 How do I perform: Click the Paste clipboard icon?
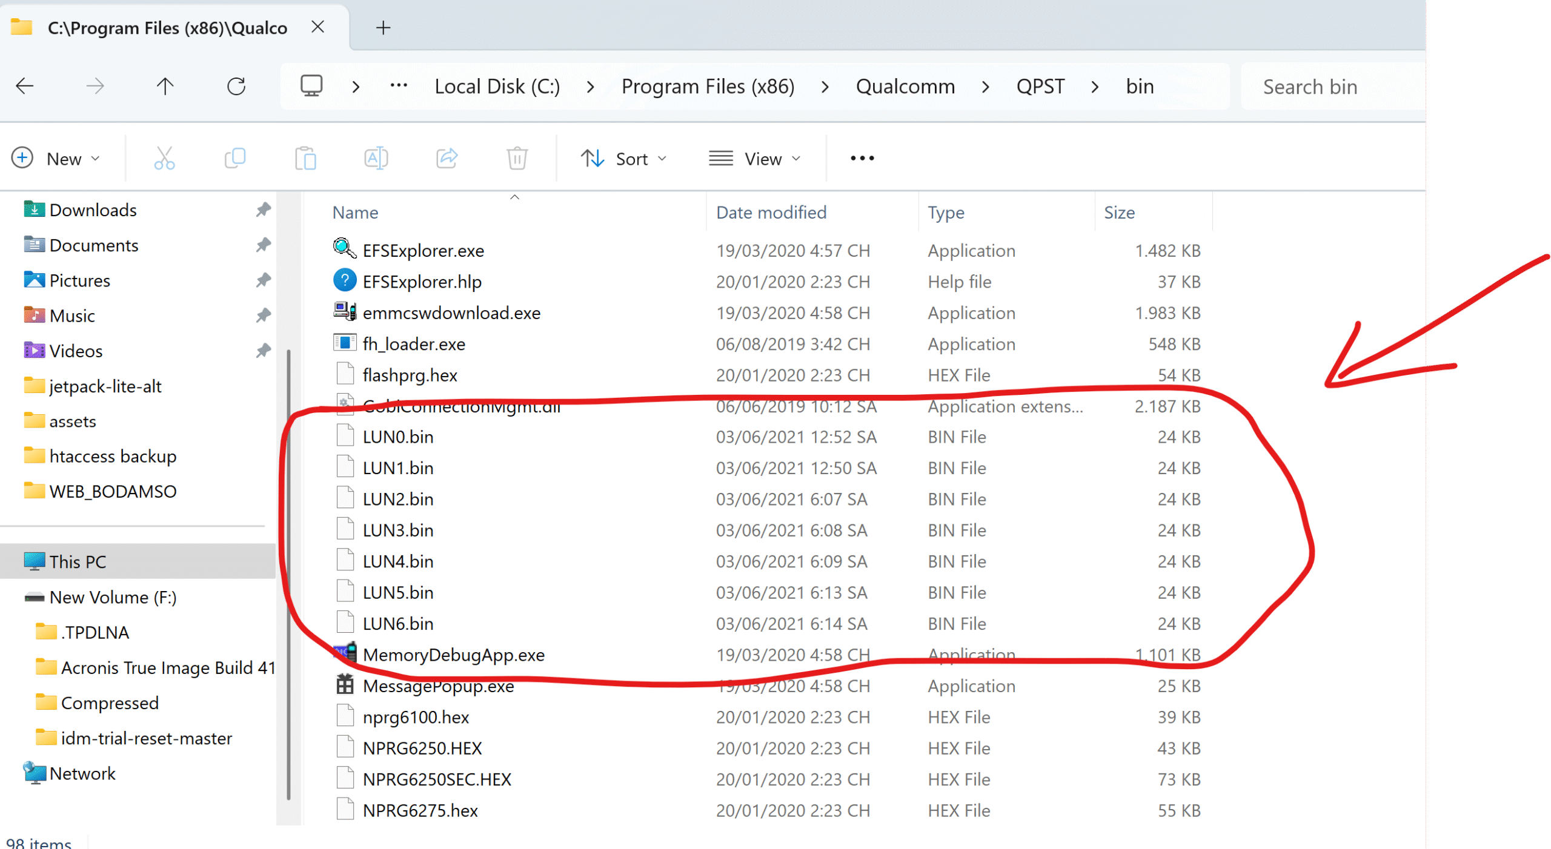[305, 159]
